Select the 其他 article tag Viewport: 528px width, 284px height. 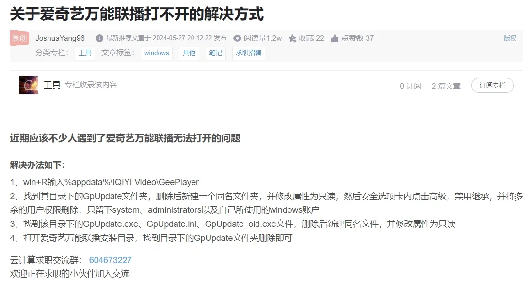coord(189,53)
